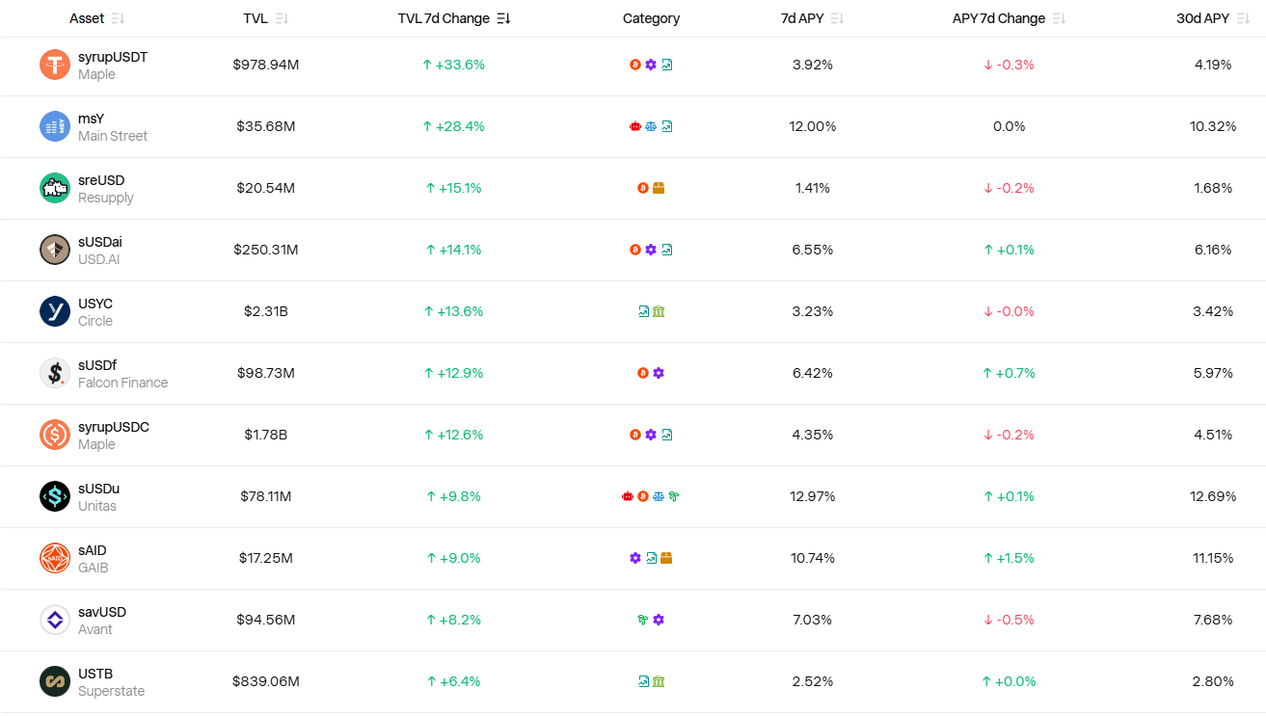Click the 7d APY header label
The width and height of the screenshot is (1266, 716).
click(x=802, y=18)
